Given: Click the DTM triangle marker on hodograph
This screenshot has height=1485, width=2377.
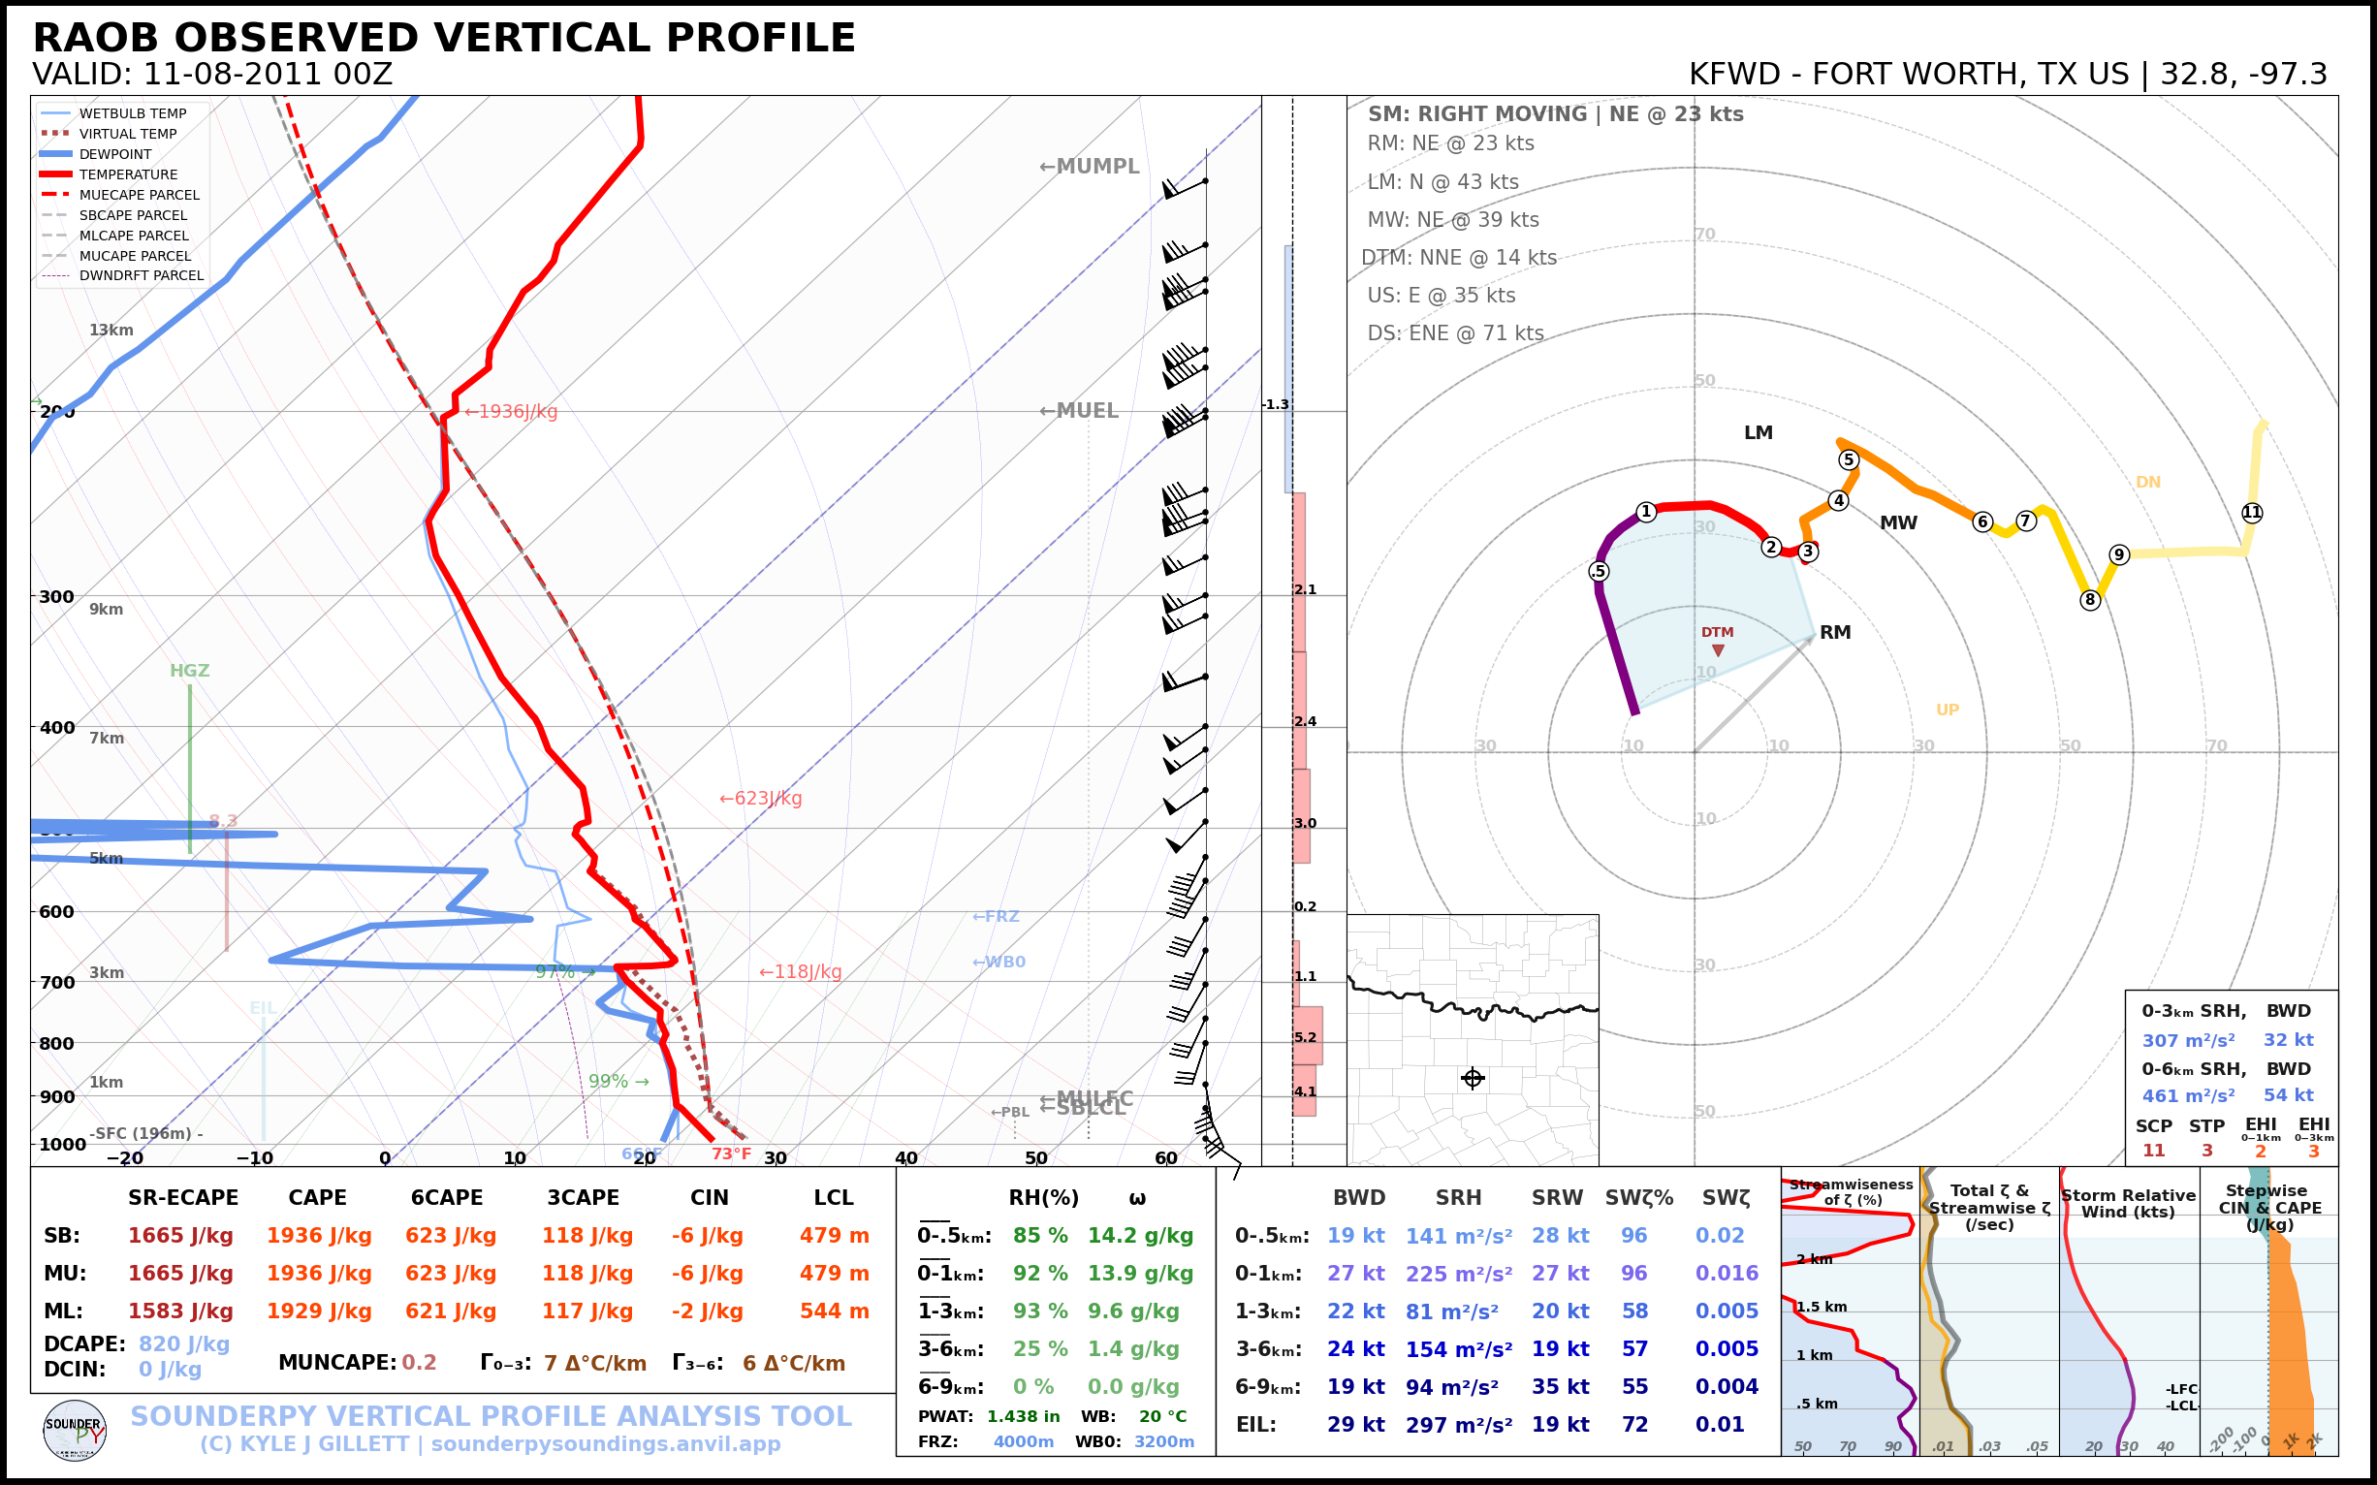Looking at the screenshot, I should coord(1718,650).
